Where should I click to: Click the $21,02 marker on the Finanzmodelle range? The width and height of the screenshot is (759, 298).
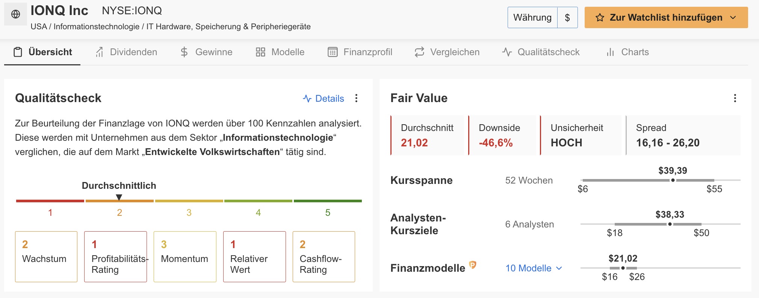(x=623, y=268)
